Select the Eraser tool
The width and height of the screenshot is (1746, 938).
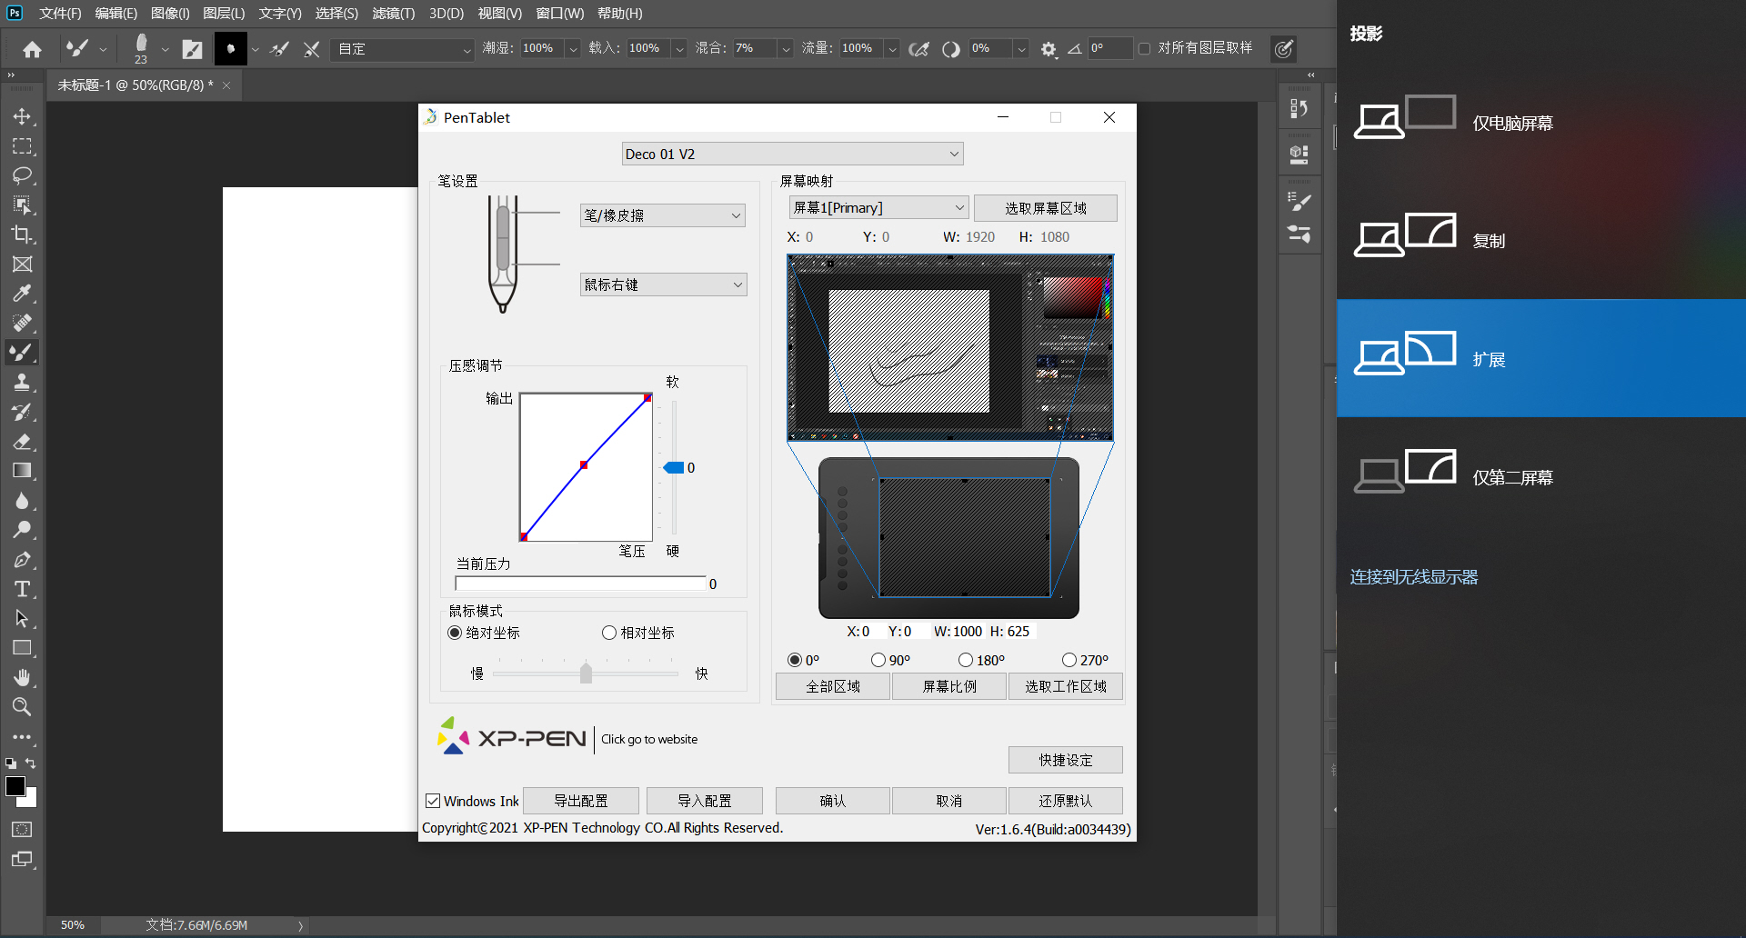pyautogui.click(x=22, y=441)
